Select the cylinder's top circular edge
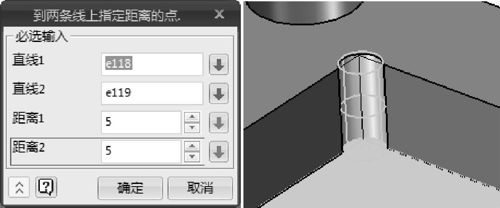This screenshot has width=500, height=208. click(360, 60)
